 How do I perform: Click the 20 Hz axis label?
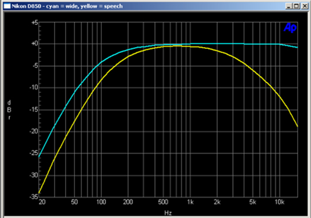42,202
